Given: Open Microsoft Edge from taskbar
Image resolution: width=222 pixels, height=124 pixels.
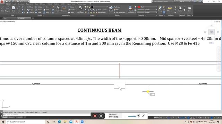Looking at the screenshot, I should 59,122.
